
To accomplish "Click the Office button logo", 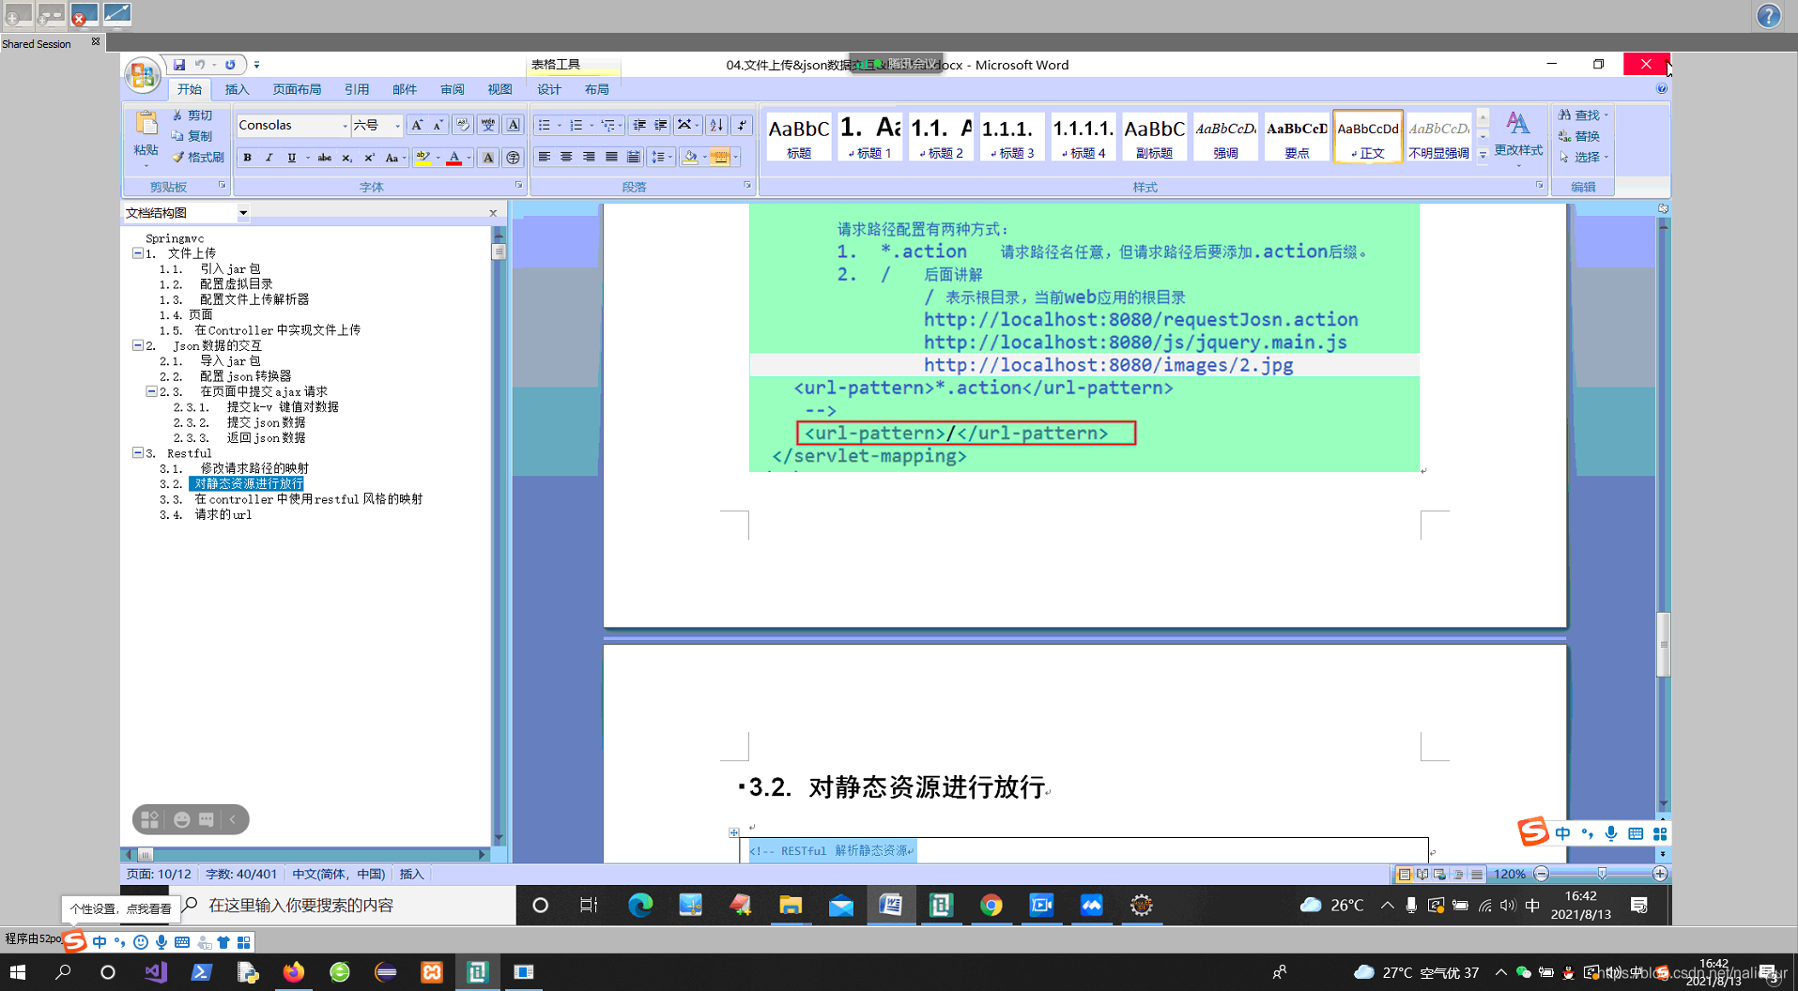I will coord(143,75).
